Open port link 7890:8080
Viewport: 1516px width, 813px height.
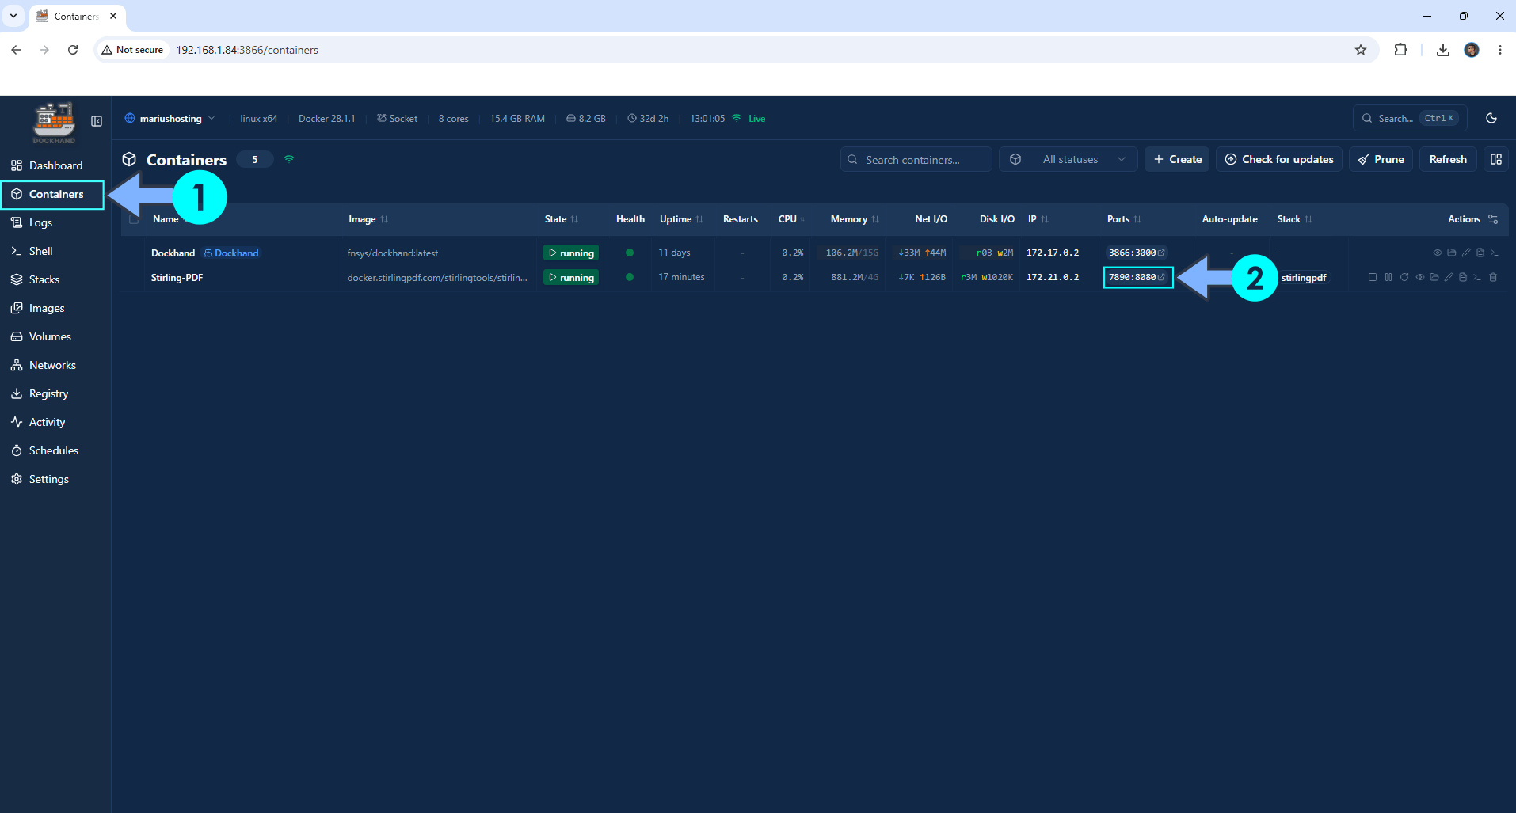point(1137,277)
